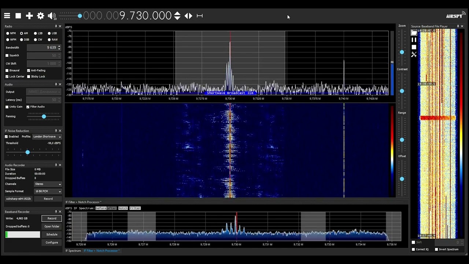Click Record in the Baseband Recorder
The height and width of the screenshot is (264, 469).
click(x=52, y=219)
